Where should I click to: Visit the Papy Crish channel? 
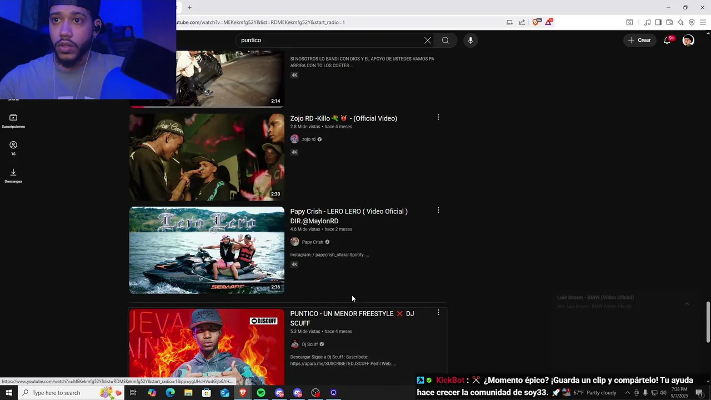(x=313, y=242)
